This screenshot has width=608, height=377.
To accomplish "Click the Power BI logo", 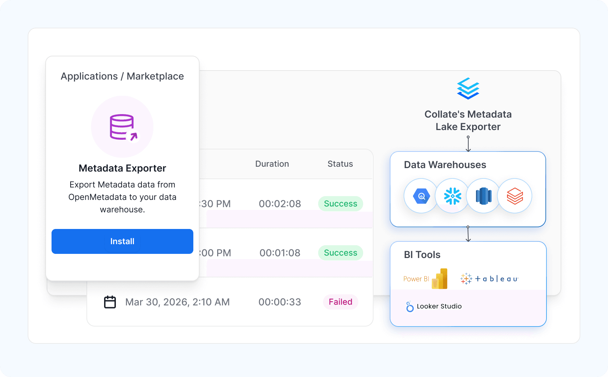I will 425,279.
